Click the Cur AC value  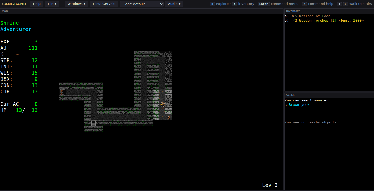click(36, 104)
